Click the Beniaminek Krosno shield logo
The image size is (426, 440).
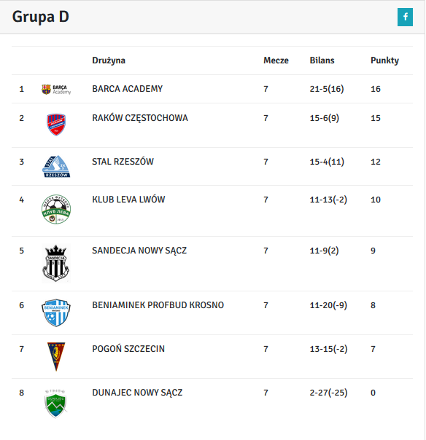[56, 313]
